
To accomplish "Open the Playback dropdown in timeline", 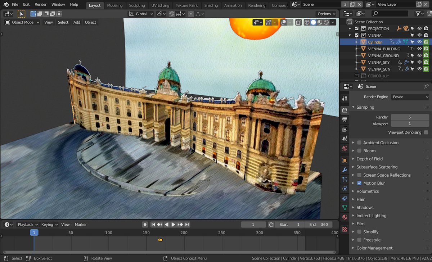I will pos(28,225).
